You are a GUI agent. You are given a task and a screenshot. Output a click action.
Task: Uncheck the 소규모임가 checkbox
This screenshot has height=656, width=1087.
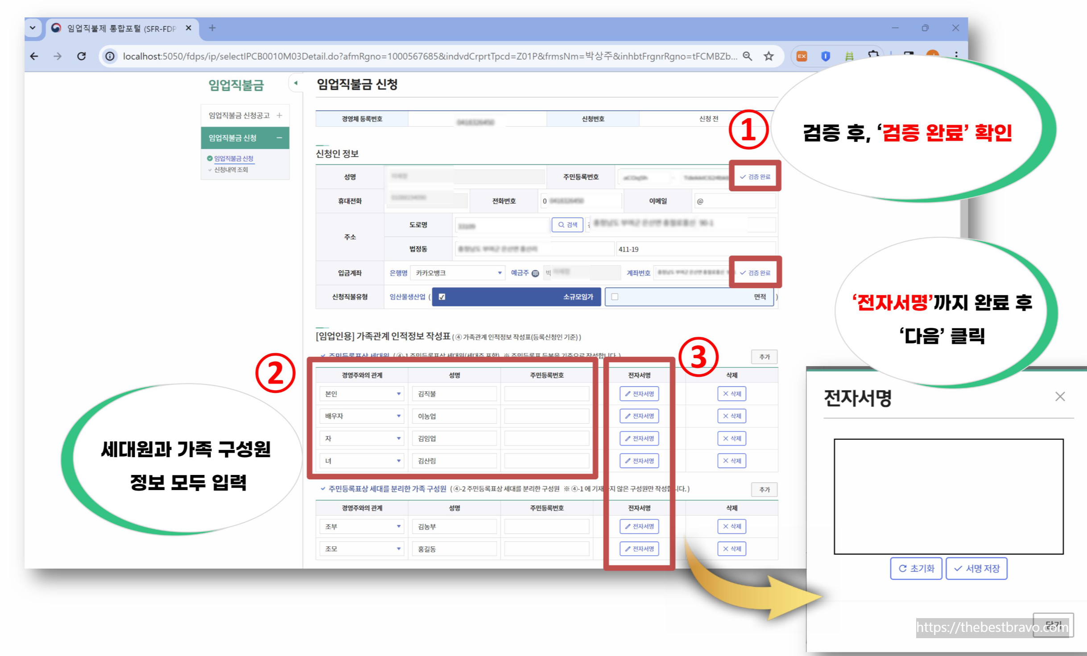(442, 297)
